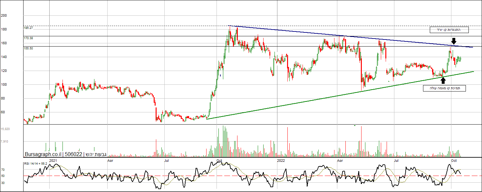Select the 120 price axis label
The image size is (482, 192).
click(4, 71)
